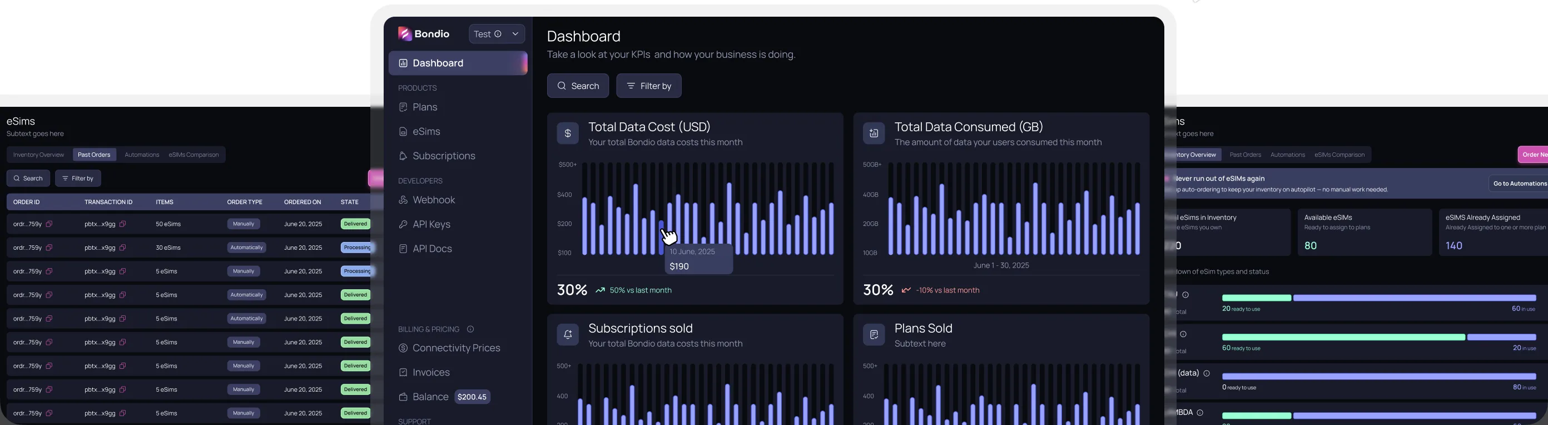Click the $200.45 balance badge

pyautogui.click(x=472, y=397)
